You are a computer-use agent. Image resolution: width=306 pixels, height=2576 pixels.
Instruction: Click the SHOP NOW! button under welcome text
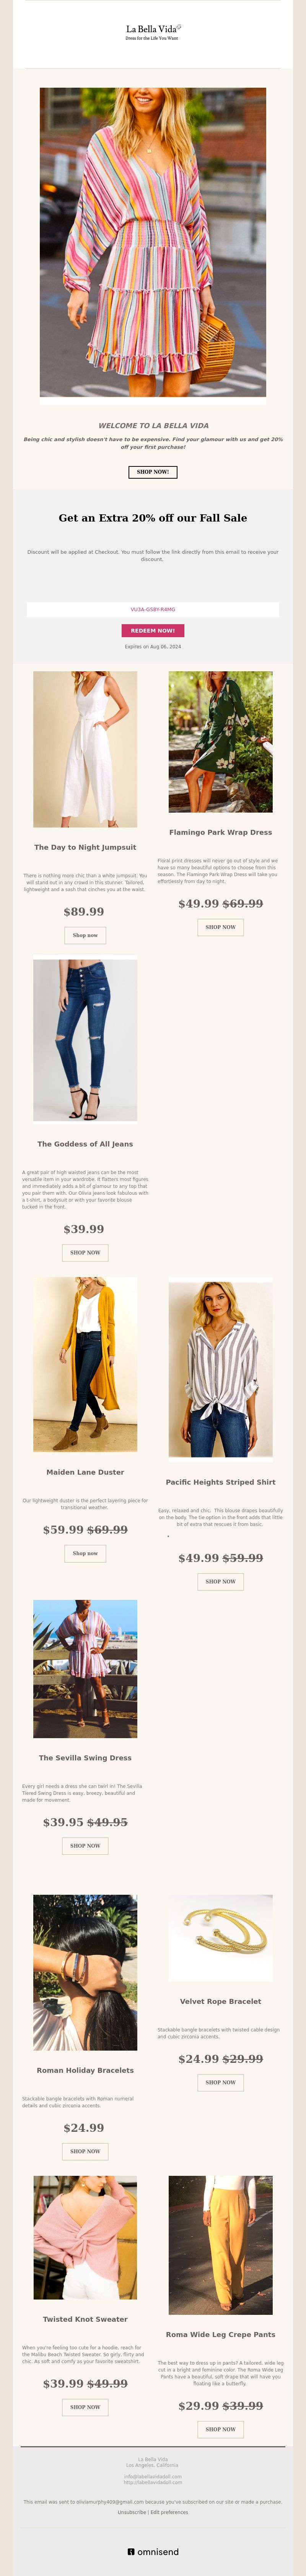click(x=153, y=471)
